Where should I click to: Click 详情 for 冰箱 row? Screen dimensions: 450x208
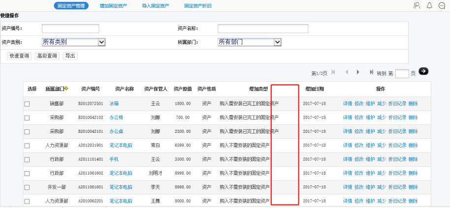coord(348,104)
